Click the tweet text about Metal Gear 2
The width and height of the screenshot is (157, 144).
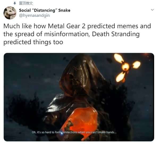[77, 34]
